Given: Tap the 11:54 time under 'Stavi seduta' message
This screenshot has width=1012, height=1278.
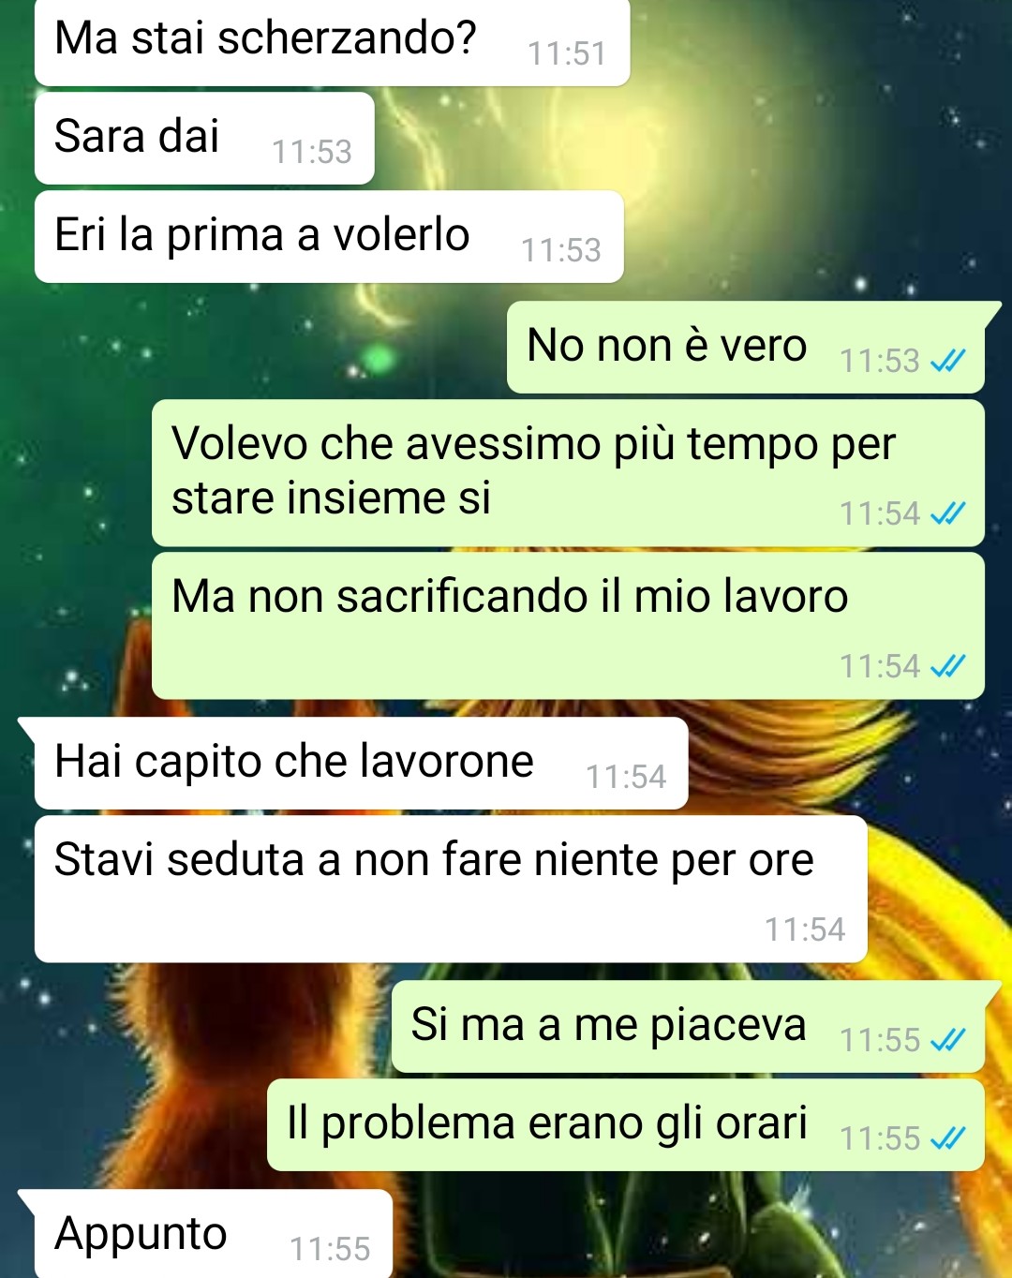Looking at the screenshot, I should [805, 929].
